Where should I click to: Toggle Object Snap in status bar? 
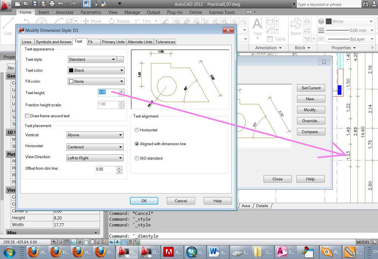pyautogui.click(x=86, y=242)
